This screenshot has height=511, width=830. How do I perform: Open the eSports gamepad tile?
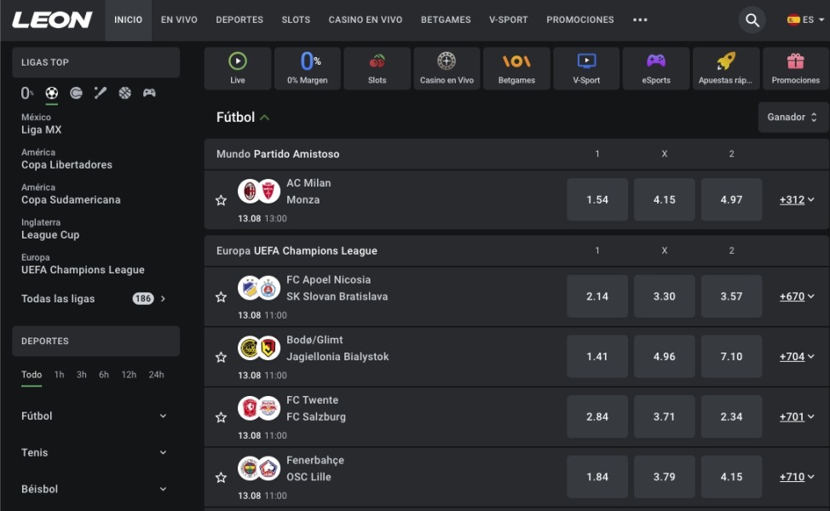point(656,68)
